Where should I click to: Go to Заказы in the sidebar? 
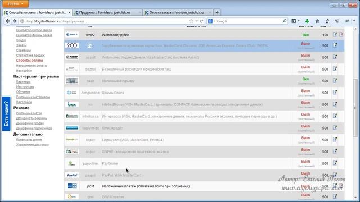point(21,45)
